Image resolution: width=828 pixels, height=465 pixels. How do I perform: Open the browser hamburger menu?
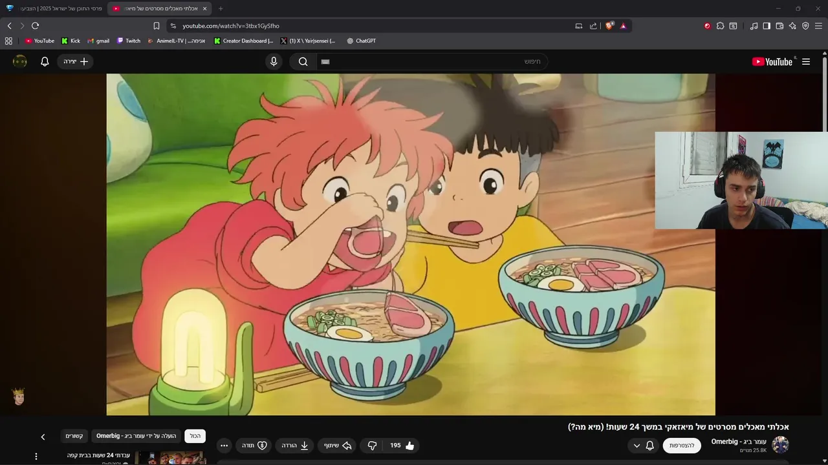coord(818,26)
